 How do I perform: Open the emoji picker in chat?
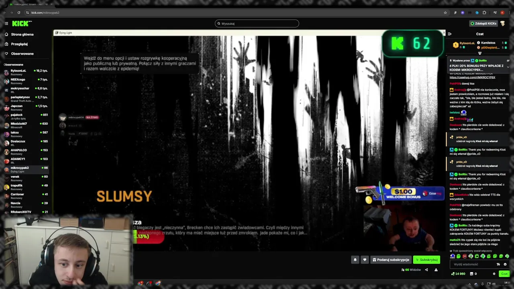tap(505, 265)
